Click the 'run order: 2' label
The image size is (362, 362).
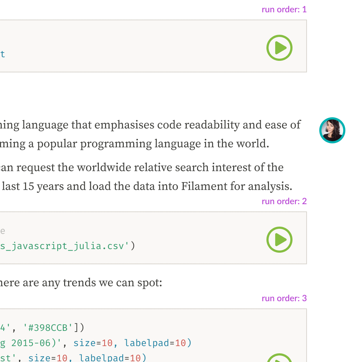pos(284,201)
